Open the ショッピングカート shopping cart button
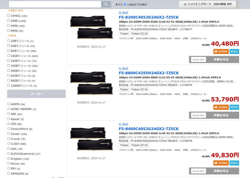This screenshot has width=250, height=178. coord(208,4)
